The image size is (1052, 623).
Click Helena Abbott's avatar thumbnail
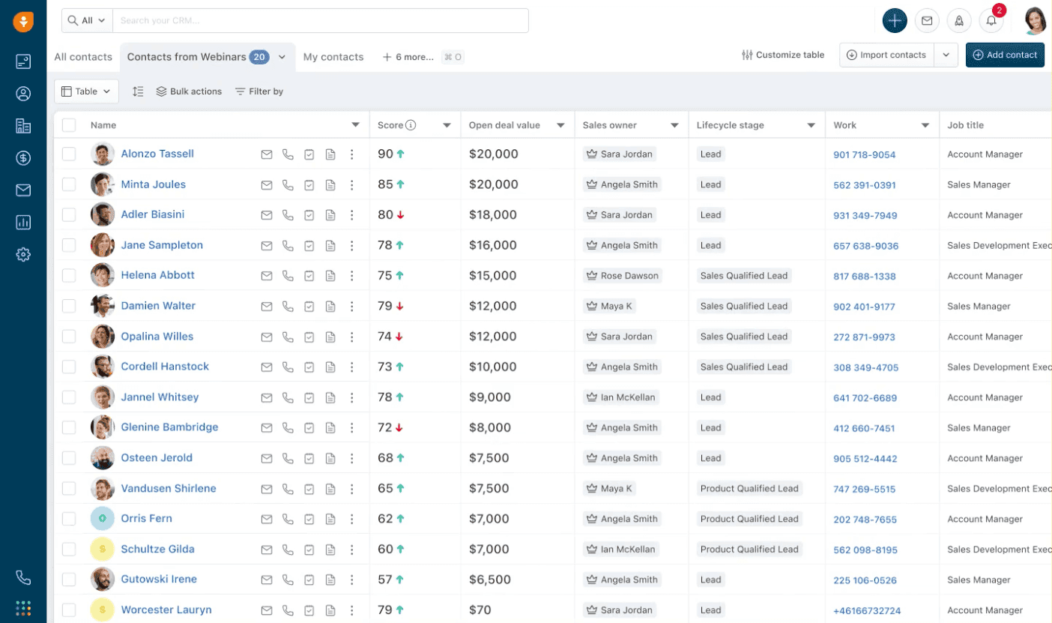tap(103, 275)
